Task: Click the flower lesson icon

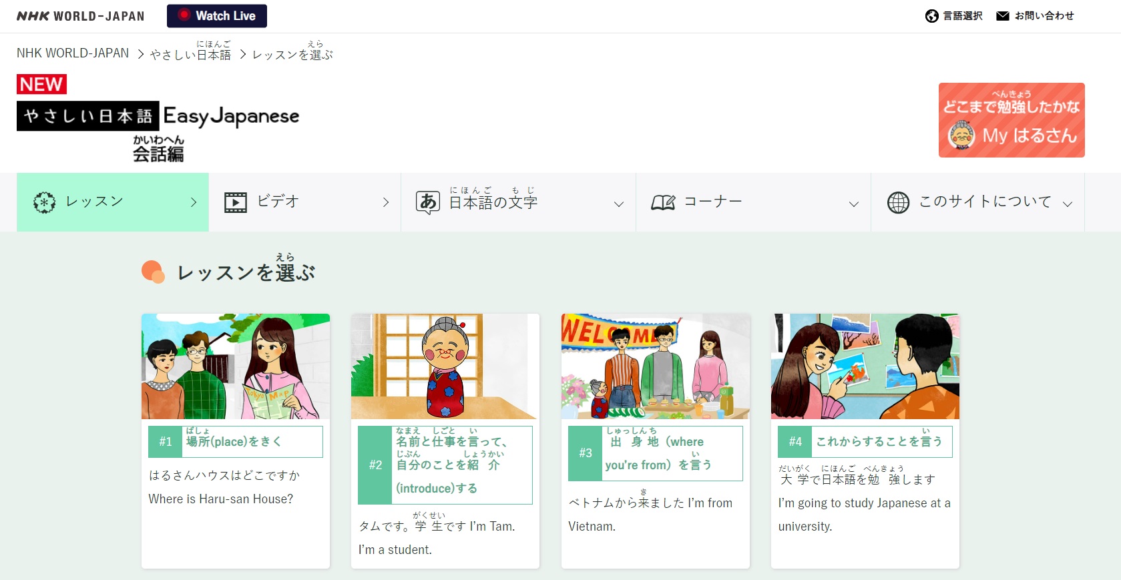Action: 45,202
